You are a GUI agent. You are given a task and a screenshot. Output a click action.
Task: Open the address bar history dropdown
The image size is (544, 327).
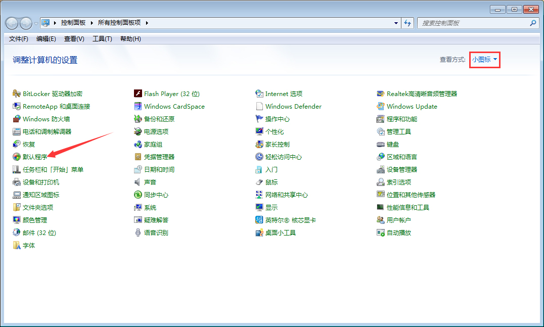[396, 23]
